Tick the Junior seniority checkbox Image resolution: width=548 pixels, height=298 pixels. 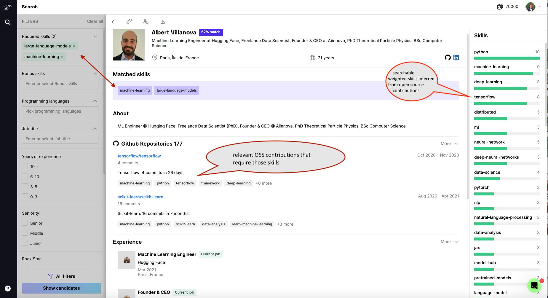point(25,243)
